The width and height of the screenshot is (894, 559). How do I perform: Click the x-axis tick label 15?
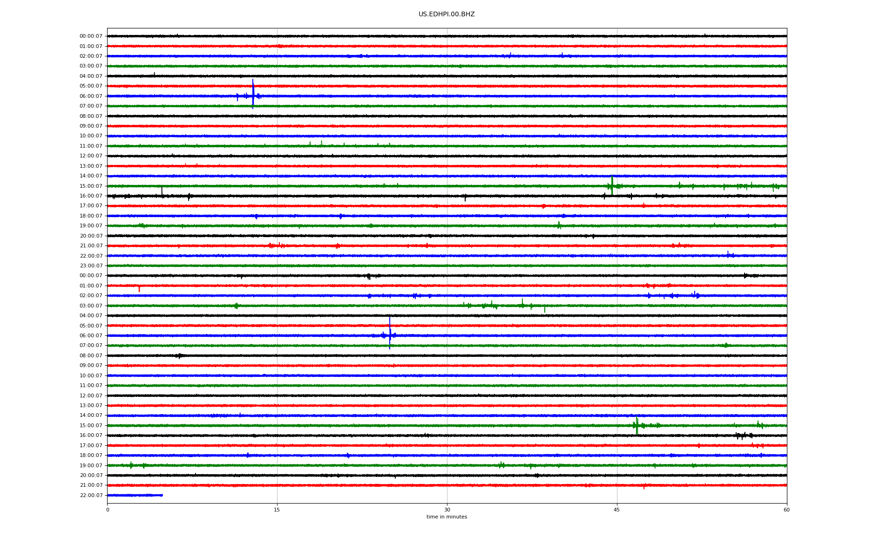click(x=277, y=510)
